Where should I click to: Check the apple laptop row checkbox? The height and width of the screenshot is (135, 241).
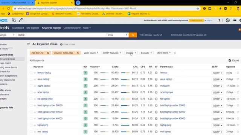(31, 86)
